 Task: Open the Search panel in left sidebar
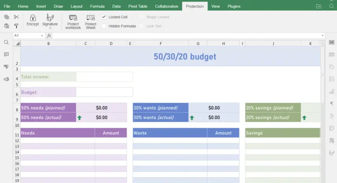coord(7,42)
